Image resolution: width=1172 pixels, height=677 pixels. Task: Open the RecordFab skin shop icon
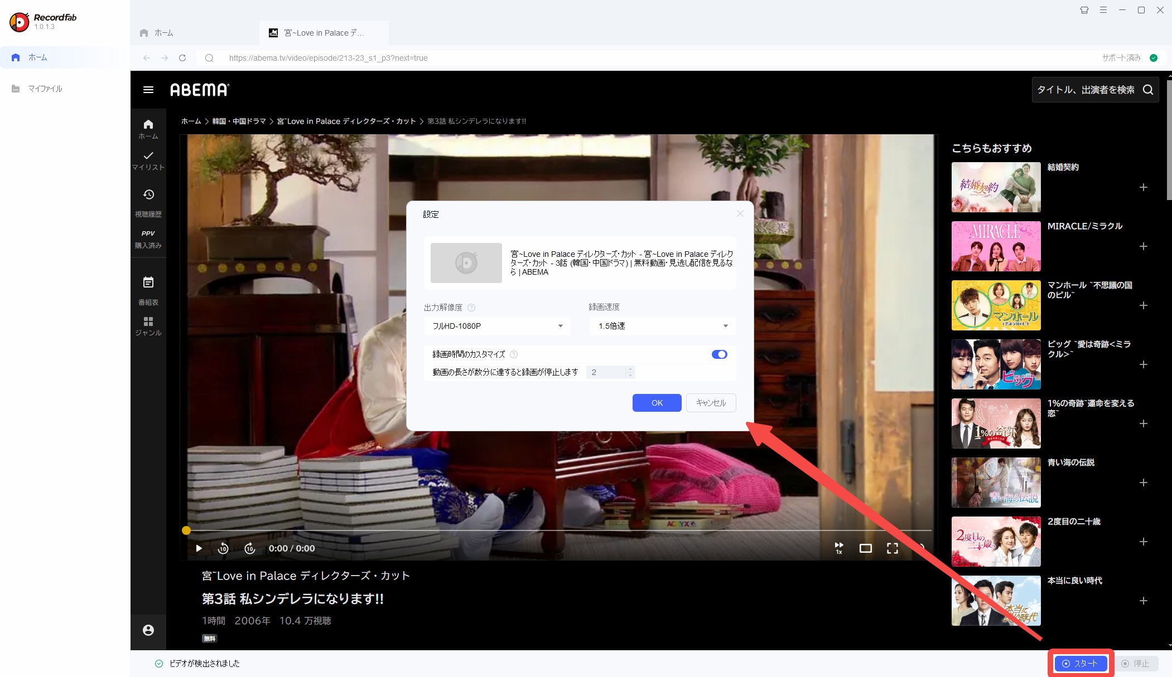pyautogui.click(x=1084, y=10)
